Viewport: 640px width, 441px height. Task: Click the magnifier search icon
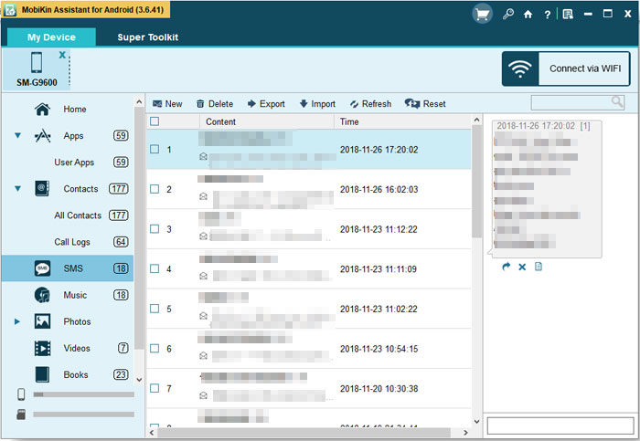(617, 101)
